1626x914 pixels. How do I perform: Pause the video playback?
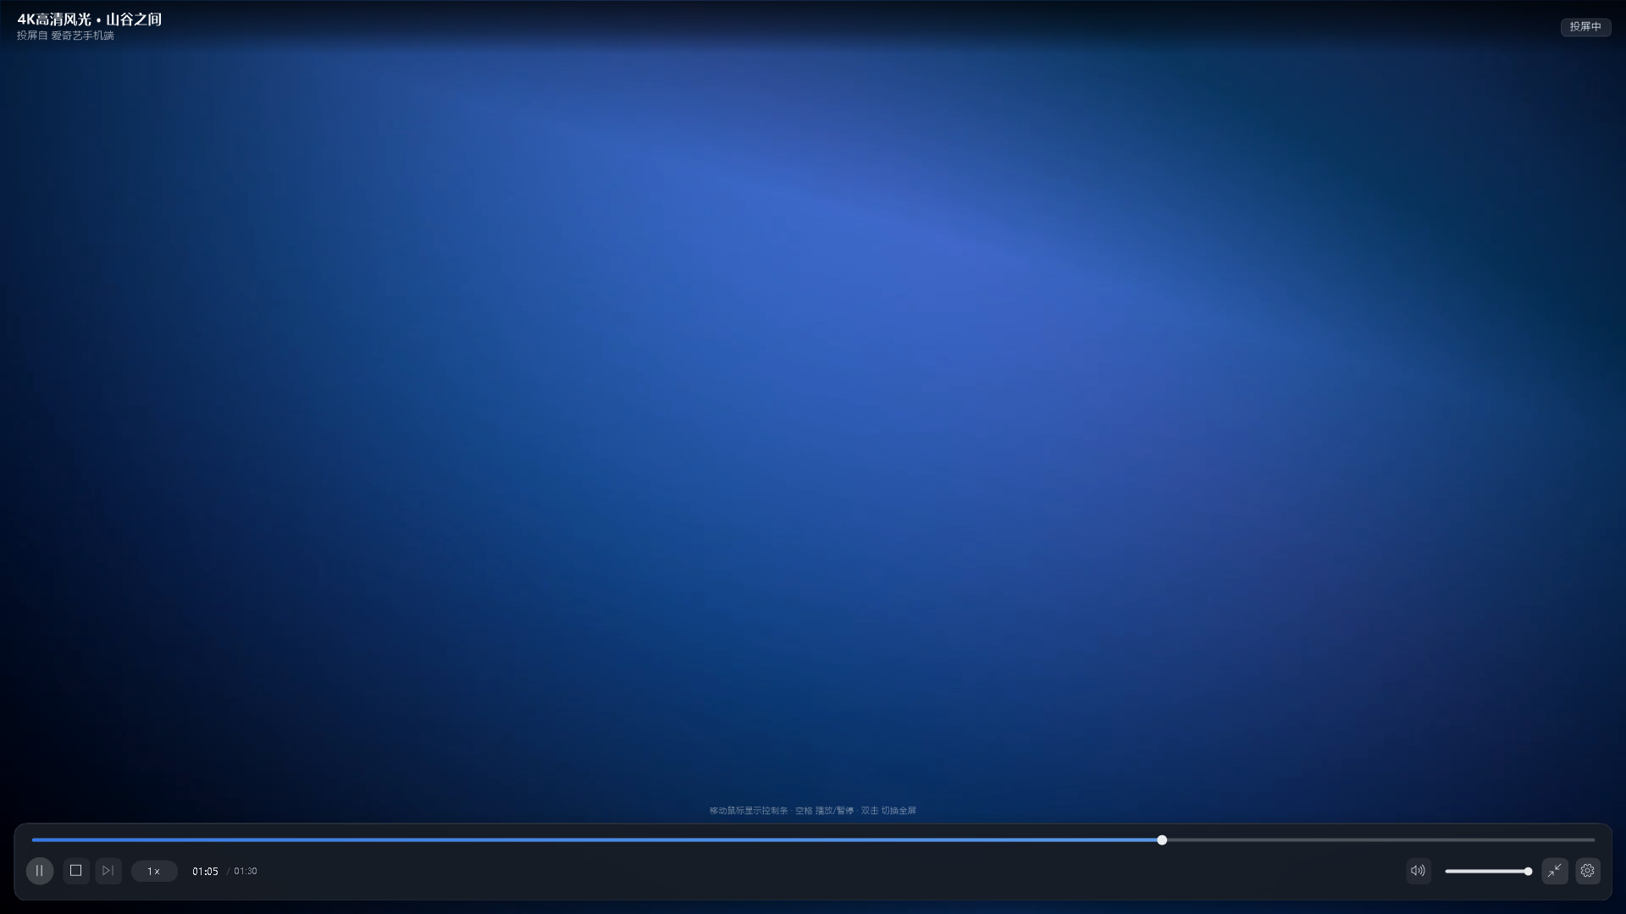[x=39, y=871]
